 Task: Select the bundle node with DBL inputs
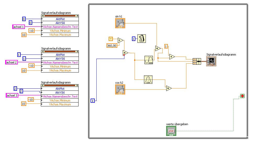coord(197,61)
